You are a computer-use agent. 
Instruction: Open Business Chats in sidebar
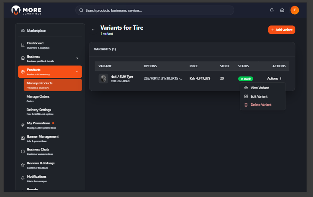[38, 151]
